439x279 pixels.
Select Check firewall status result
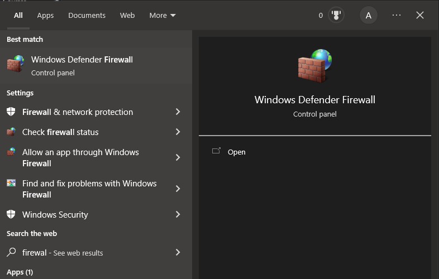coord(60,132)
